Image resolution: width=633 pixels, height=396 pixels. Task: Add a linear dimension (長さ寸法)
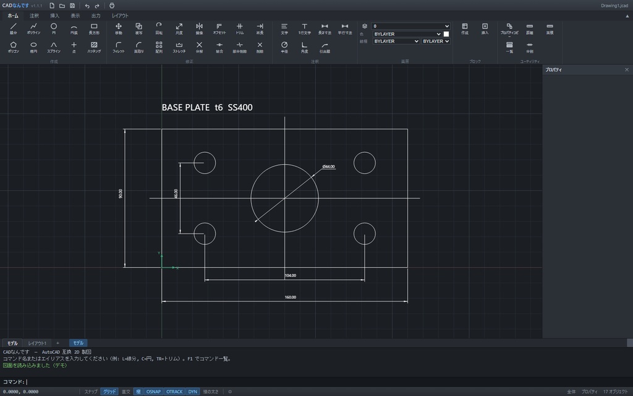point(325,28)
